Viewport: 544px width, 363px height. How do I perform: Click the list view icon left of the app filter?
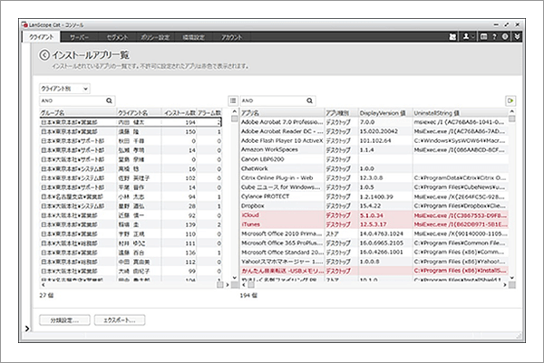pyautogui.click(x=233, y=100)
